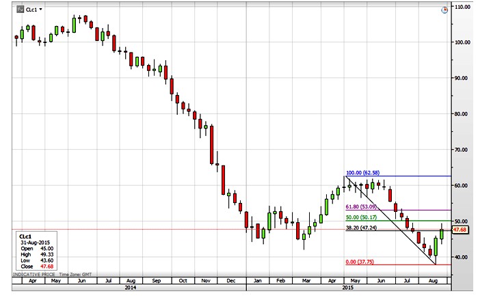
Task: Open the CLc1 symbol dropdown arrow
Action: point(40,10)
